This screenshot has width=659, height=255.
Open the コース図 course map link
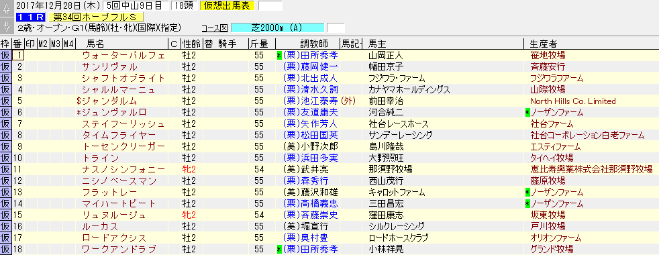(215, 28)
